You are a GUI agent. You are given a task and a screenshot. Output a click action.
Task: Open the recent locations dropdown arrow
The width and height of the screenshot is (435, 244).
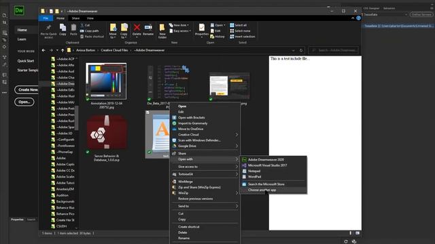click(57, 50)
